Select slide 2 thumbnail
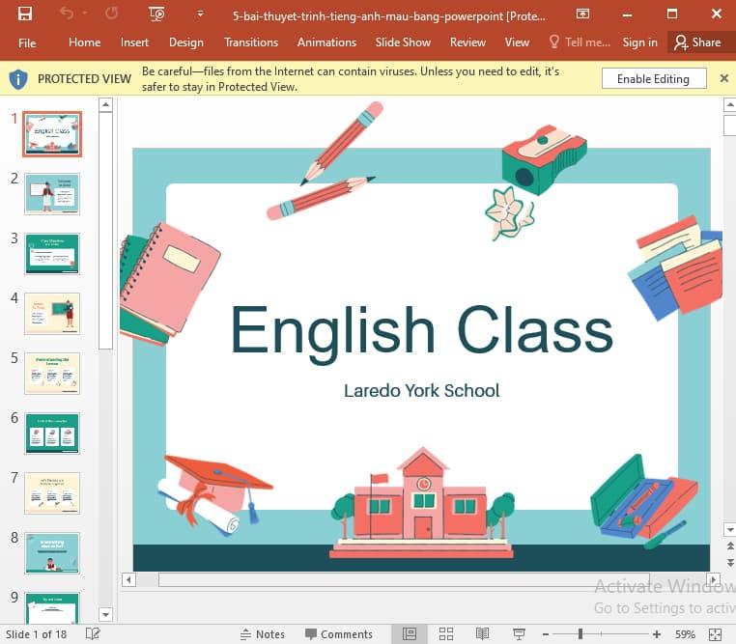The height and width of the screenshot is (644, 736). 52,194
